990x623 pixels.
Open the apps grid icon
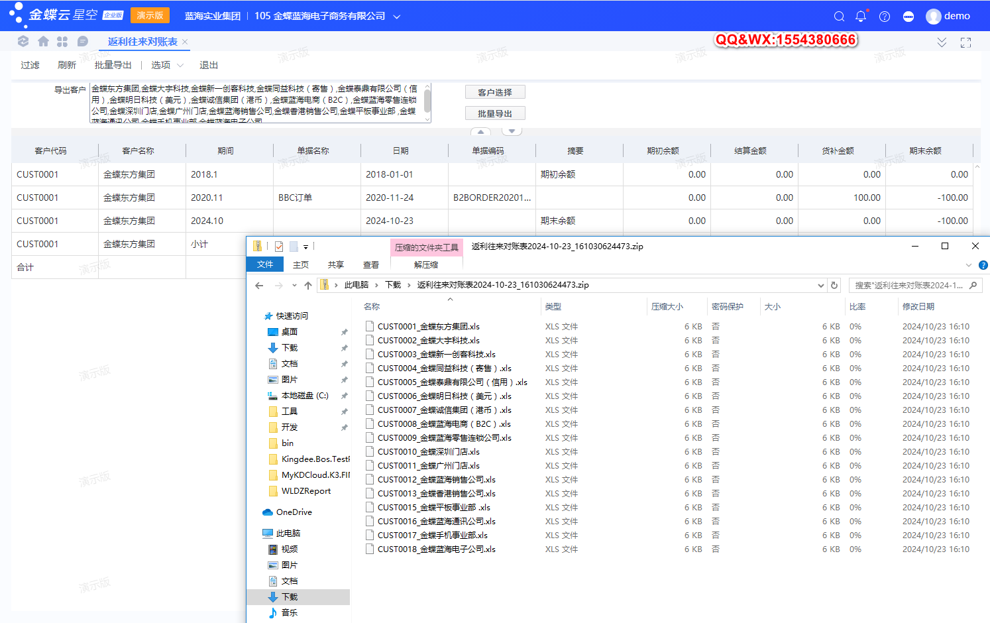point(62,41)
